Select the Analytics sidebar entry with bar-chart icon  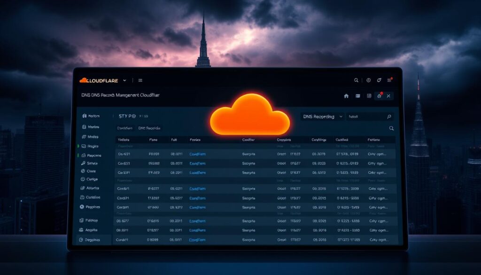tap(91, 188)
